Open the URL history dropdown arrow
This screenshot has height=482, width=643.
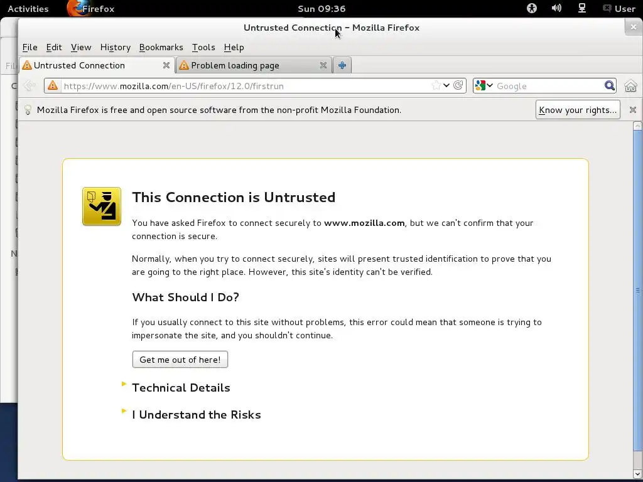446,85
